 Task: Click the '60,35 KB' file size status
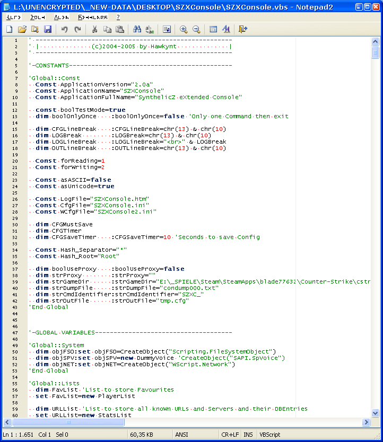click(x=142, y=435)
